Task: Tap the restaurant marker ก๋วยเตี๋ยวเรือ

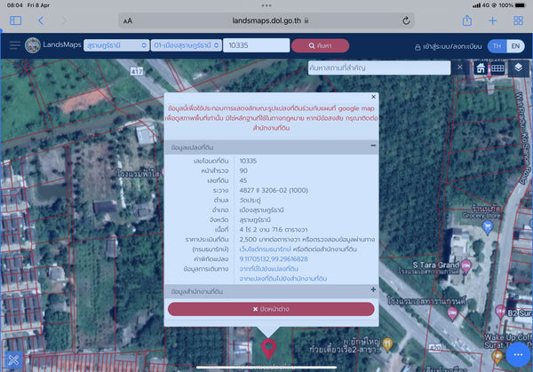Action: [387, 344]
